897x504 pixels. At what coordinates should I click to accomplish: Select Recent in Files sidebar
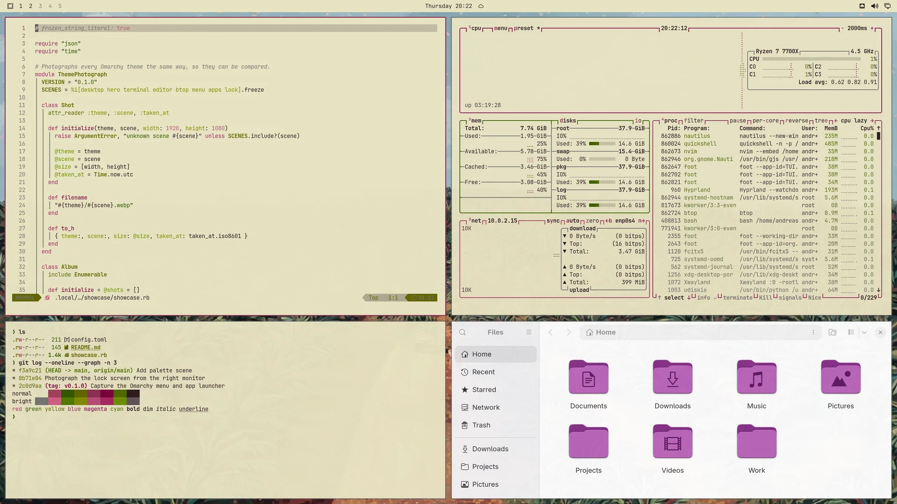[x=495, y=372]
